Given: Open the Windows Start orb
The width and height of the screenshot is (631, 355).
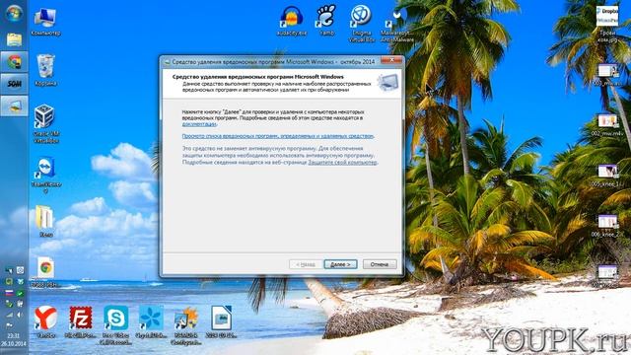Looking at the screenshot, I should (14, 14).
